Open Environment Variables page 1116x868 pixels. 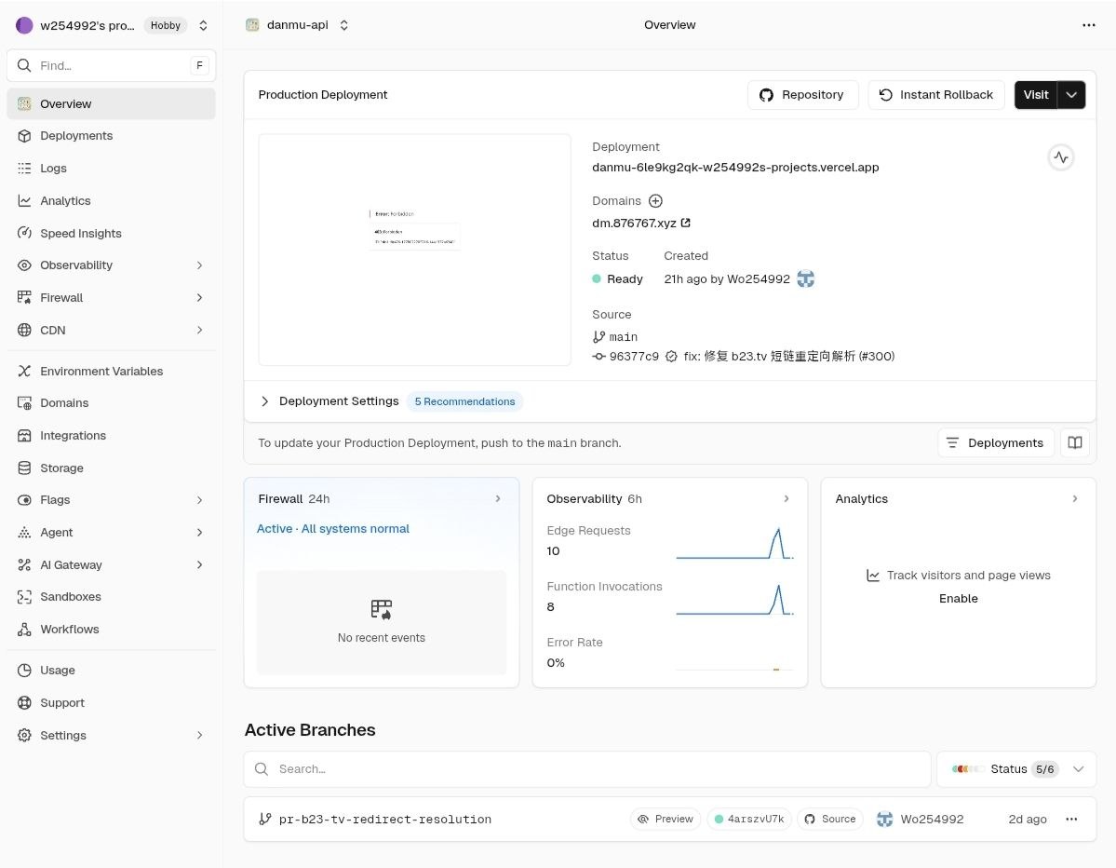(111, 371)
